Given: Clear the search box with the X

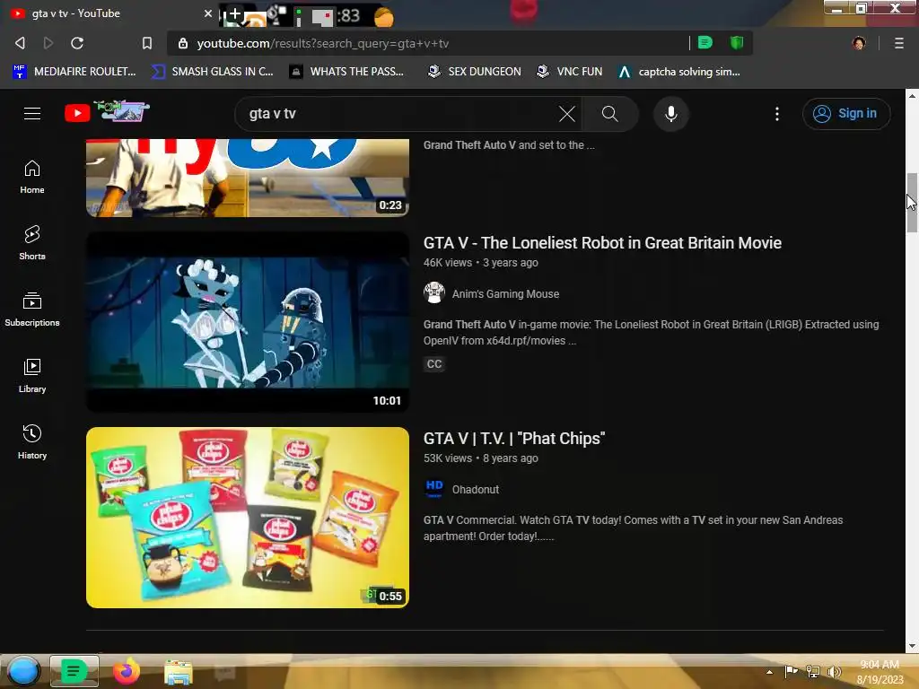Looking at the screenshot, I should click(x=567, y=114).
